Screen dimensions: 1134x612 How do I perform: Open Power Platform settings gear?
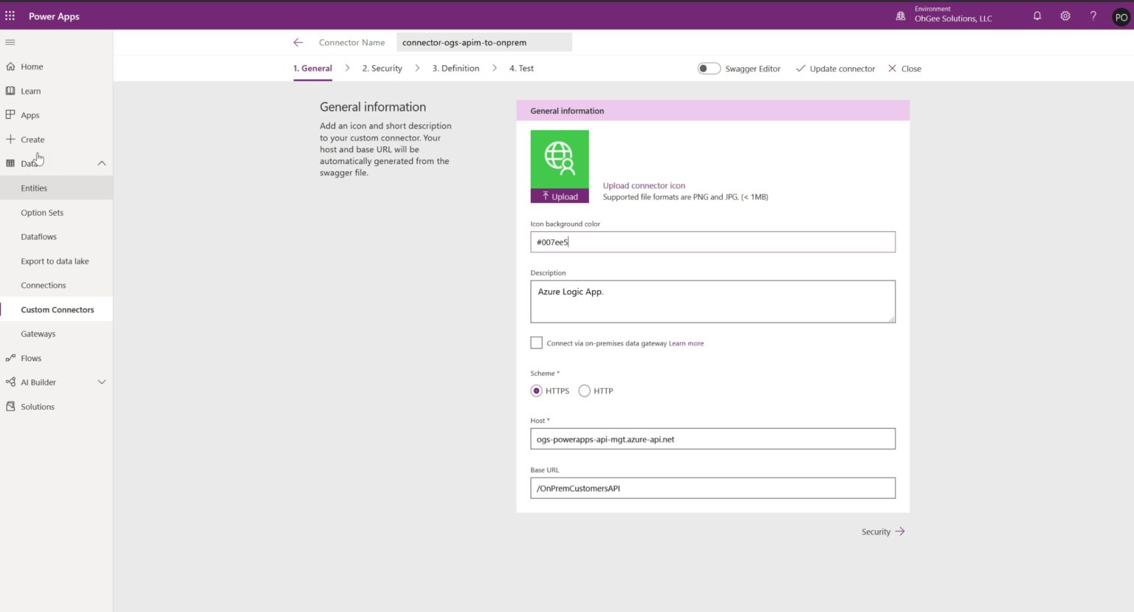1065,16
